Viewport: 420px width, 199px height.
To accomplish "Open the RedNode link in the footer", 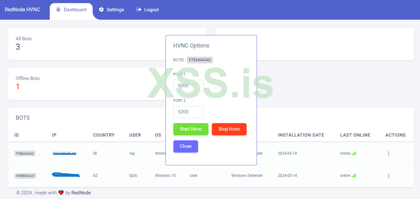I will pos(81,192).
